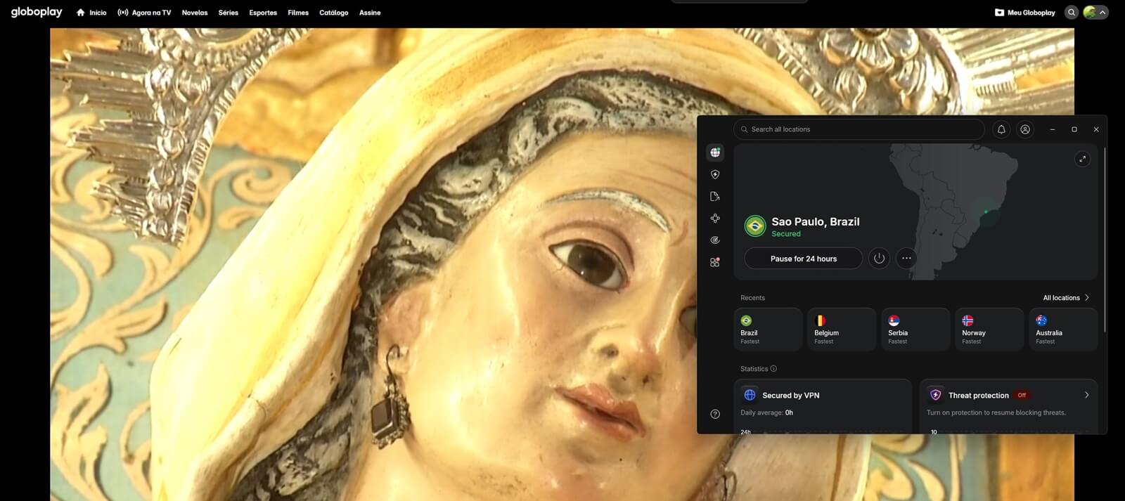Pause the VPN for 24 hours
The width and height of the screenshot is (1125, 501).
coord(804,259)
